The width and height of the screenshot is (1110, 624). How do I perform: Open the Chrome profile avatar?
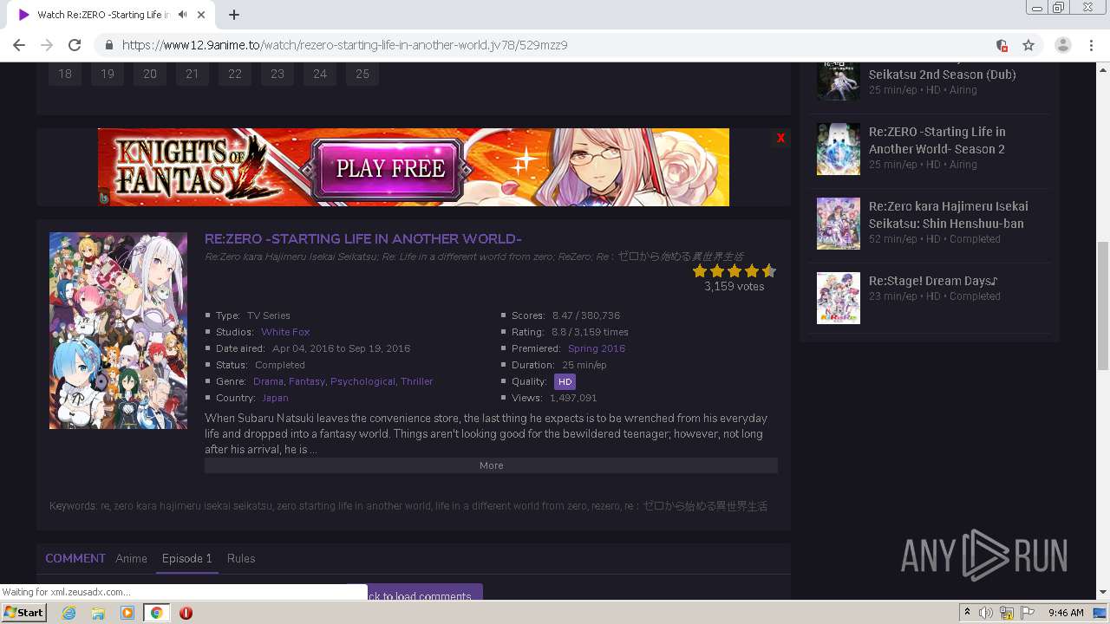(1063, 45)
